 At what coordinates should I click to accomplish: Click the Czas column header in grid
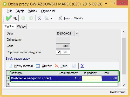[x=110, y=73]
